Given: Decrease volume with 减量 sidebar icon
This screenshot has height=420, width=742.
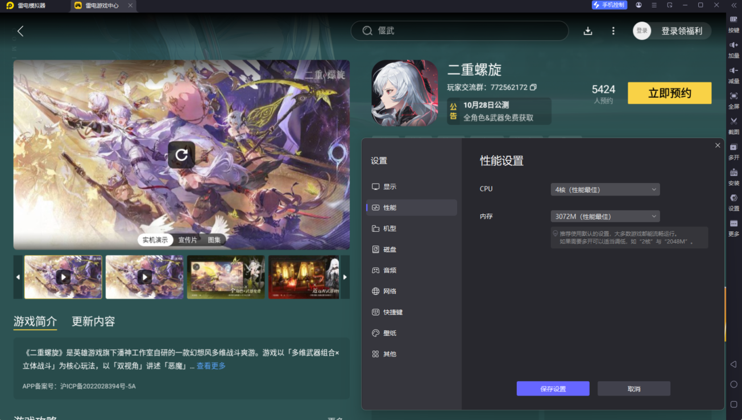Looking at the screenshot, I should coord(733,74).
